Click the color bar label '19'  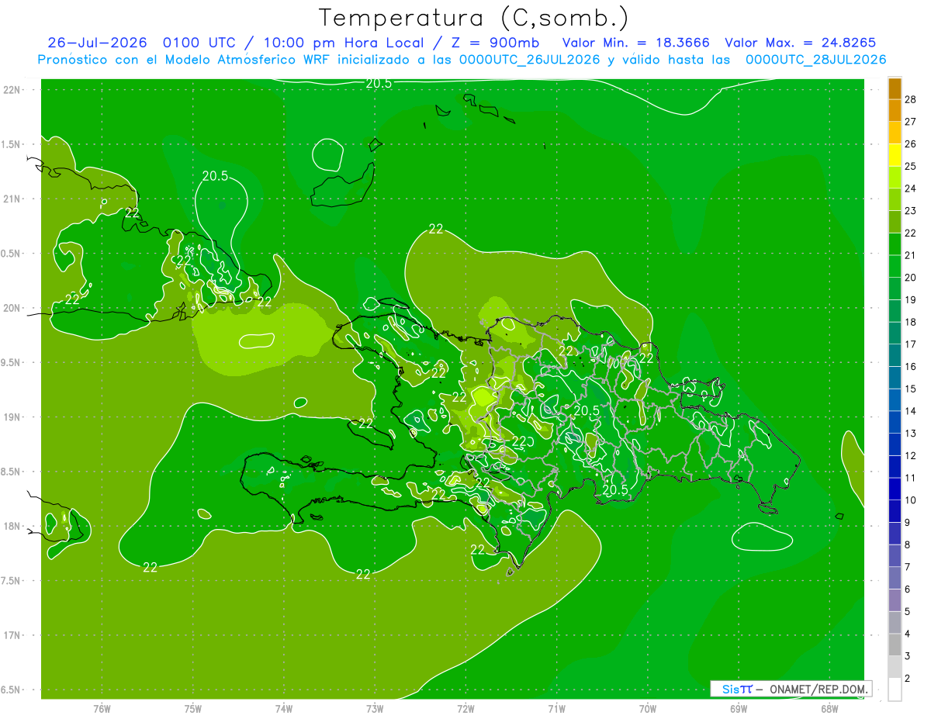tap(911, 299)
